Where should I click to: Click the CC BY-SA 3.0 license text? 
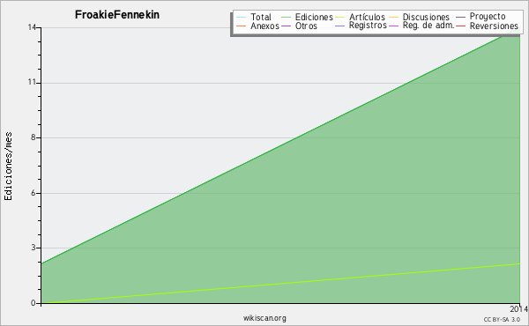click(502, 320)
